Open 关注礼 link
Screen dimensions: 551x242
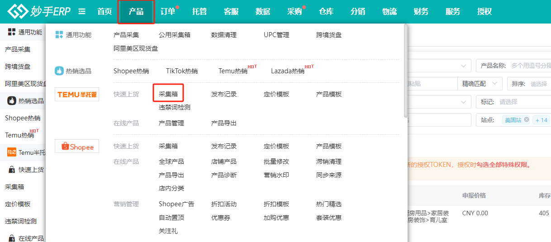[168, 231]
